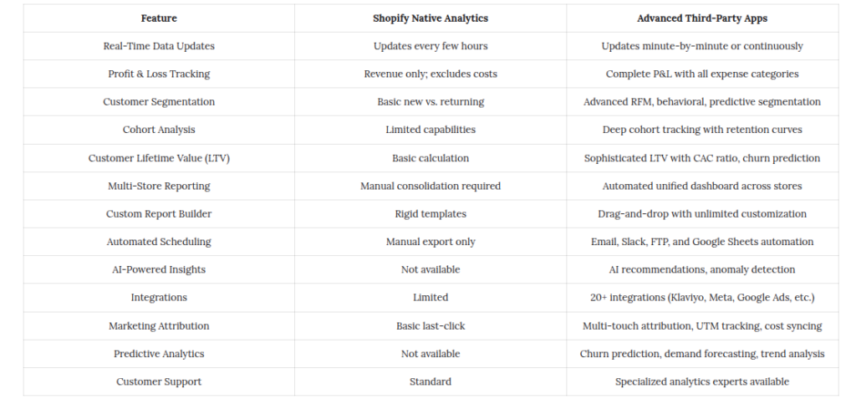Select the AI-Powered Insights cell
The height and width of the screenshot is (399, 856).
159,269
